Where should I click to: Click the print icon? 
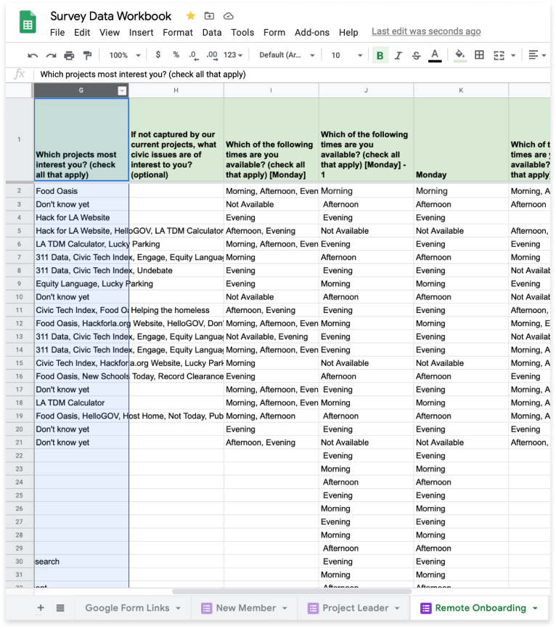[69, 55]
